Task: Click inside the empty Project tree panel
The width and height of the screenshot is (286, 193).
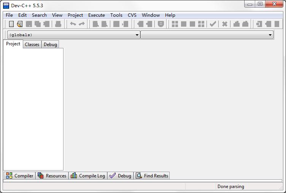Action: pos(33,109)
